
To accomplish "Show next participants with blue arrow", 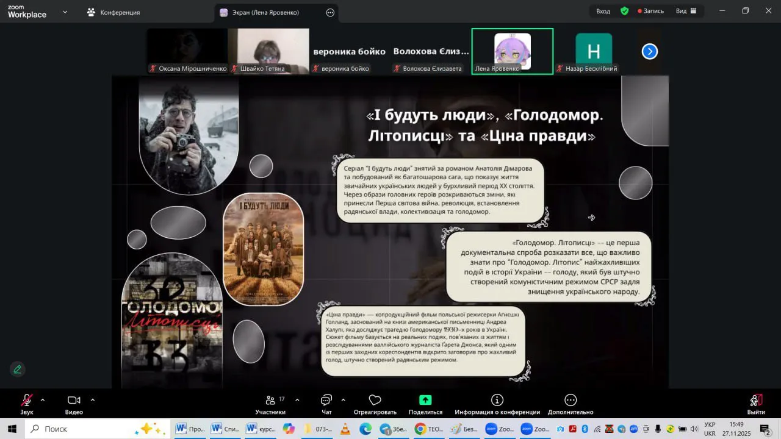I will coord(650,52).
